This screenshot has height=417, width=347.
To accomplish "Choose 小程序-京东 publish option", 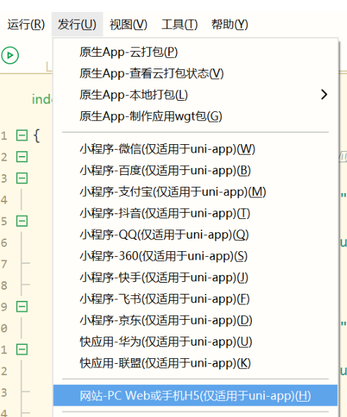I will coord(195,320).
